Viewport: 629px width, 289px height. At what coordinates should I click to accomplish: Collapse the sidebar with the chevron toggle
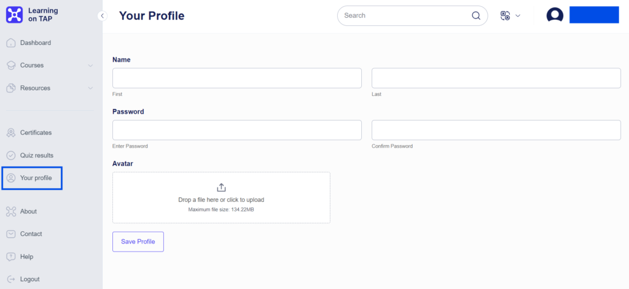coord(103,16)
